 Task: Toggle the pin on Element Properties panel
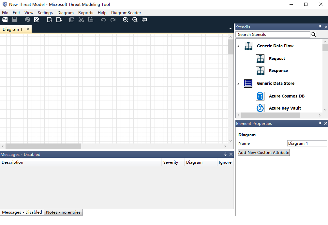tap(320, 124)
